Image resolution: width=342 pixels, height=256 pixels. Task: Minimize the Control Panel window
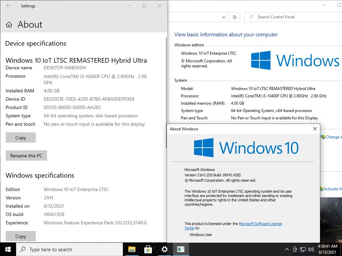tap(324, 5)
